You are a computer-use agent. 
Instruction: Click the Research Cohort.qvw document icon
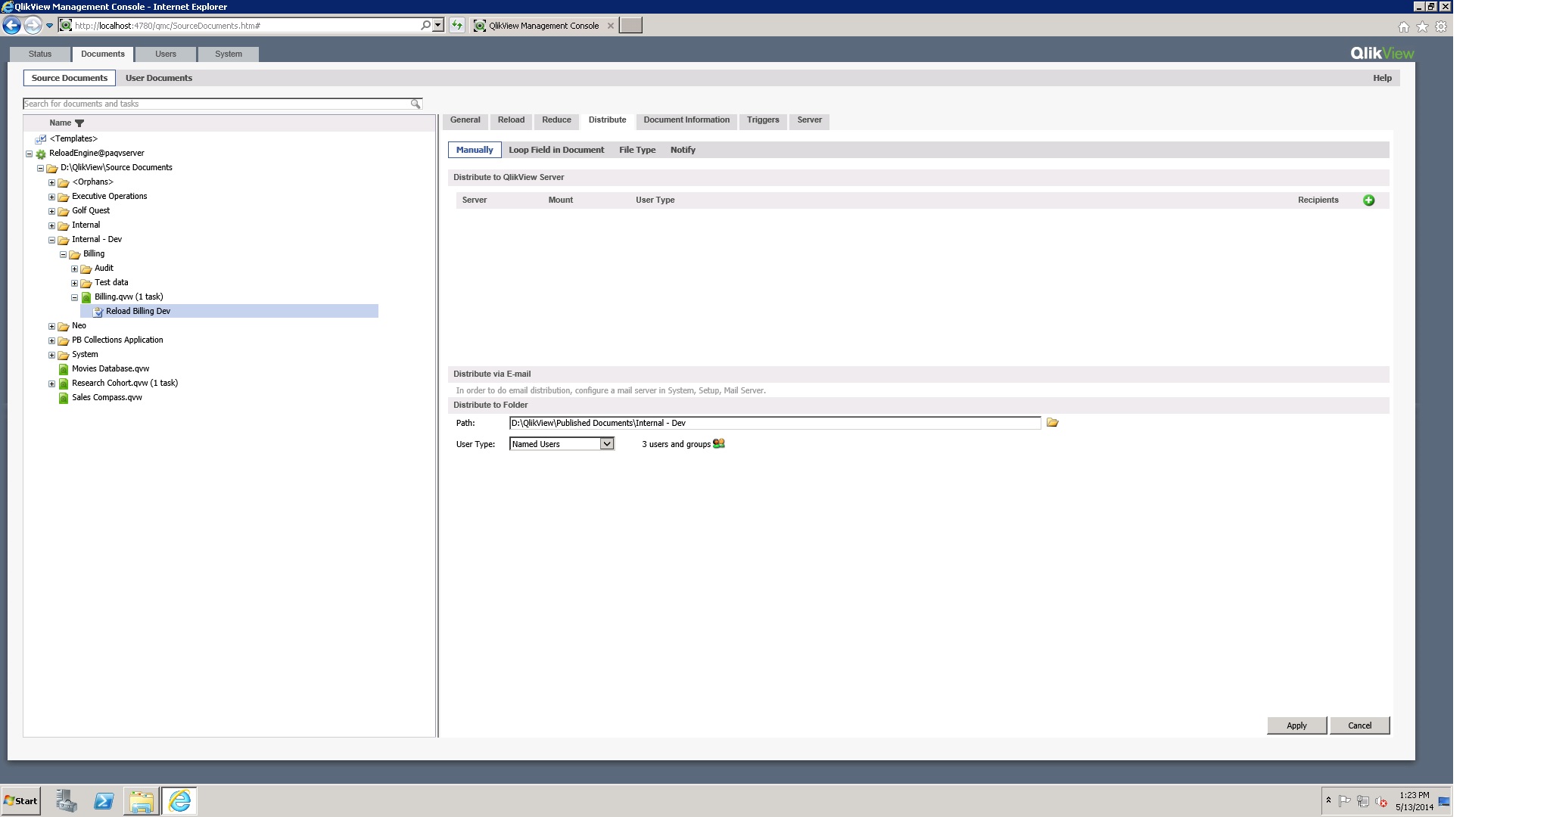pos(64,384)
